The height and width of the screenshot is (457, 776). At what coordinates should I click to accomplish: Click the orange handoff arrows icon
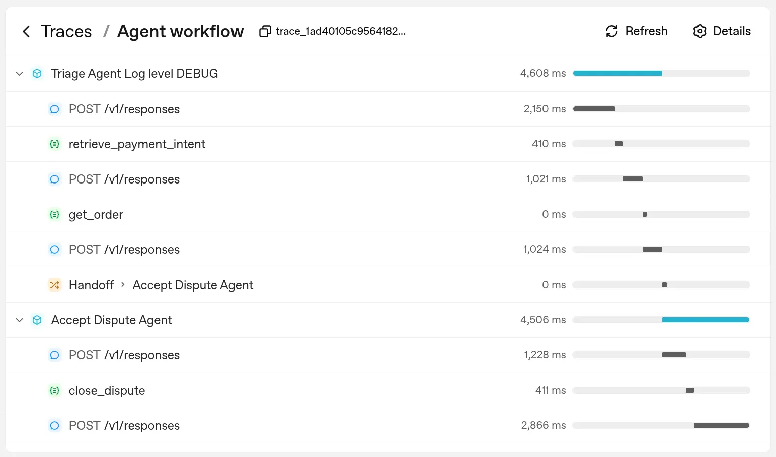54,285
